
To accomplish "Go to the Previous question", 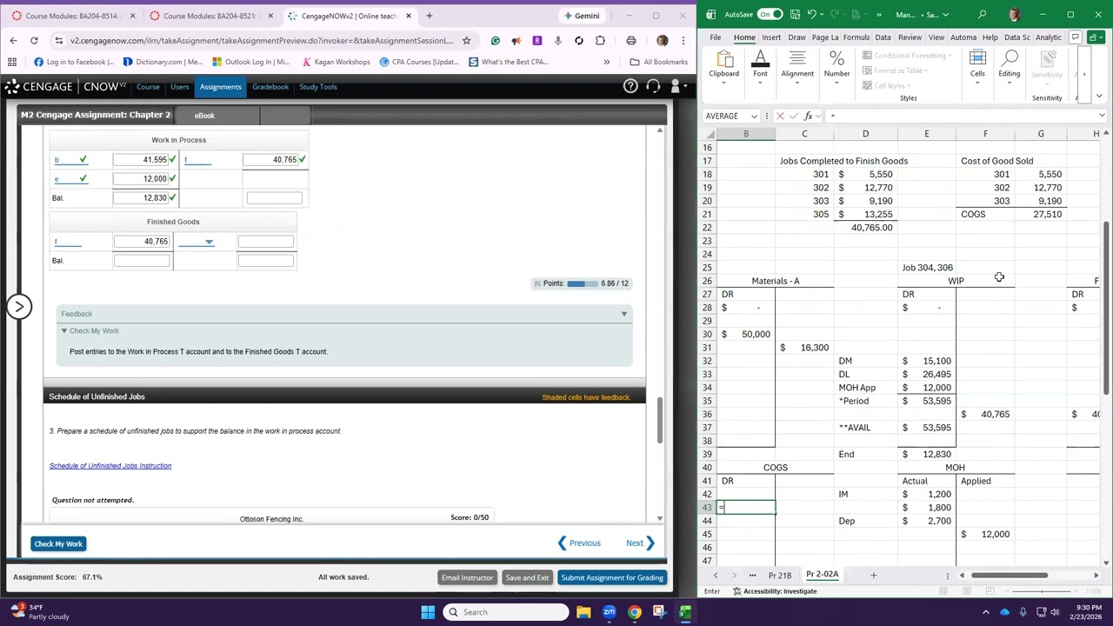I will (x=579, y=543).
